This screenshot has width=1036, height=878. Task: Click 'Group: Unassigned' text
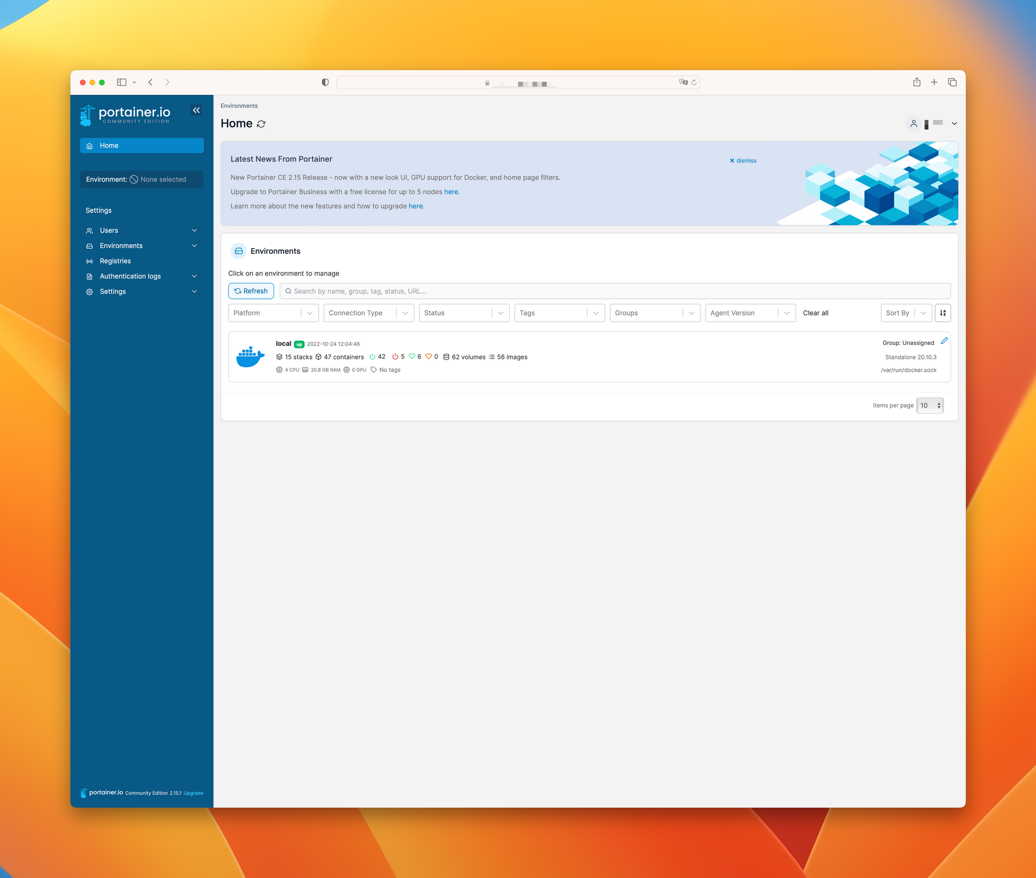908,343
